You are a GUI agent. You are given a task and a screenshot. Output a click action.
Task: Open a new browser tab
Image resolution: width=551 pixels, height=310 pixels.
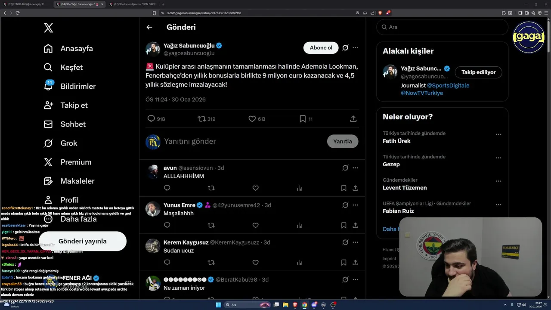pos(163,4)
